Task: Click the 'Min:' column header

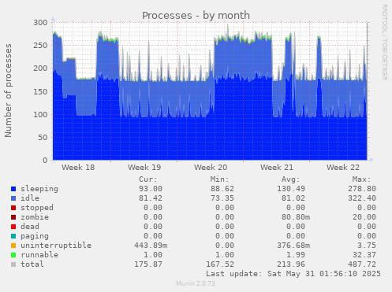Action: [219, 179]
